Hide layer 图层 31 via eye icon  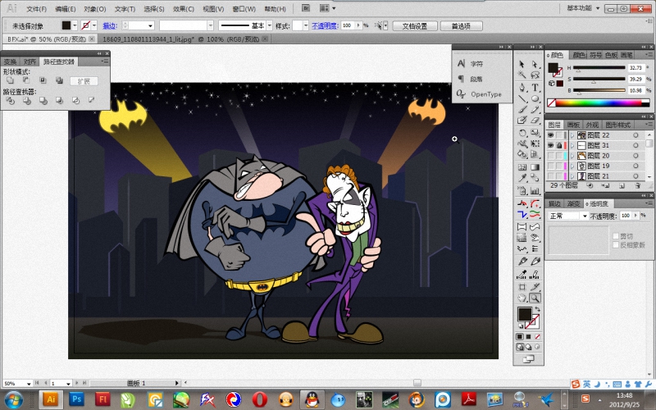point(550,145)
